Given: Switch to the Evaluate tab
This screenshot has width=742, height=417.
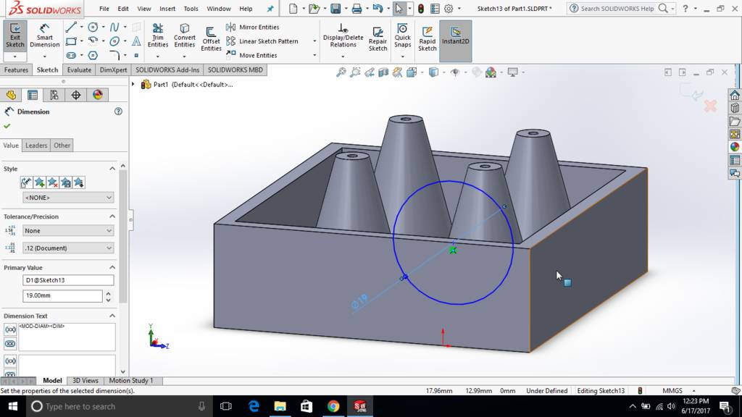Looking at the screenshot, I should pos(79,70).
